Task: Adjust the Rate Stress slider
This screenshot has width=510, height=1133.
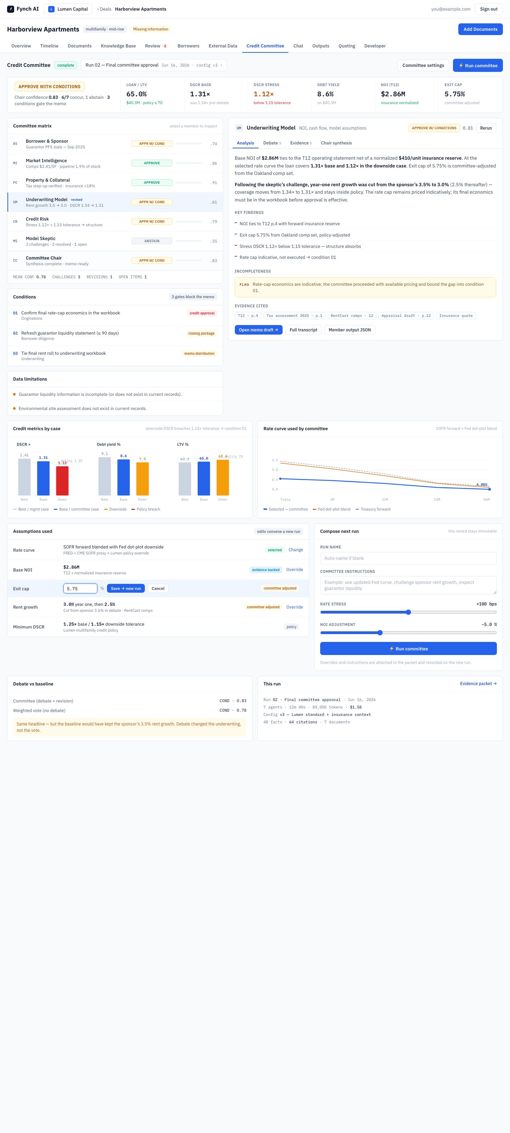Action: pos(408,612)
